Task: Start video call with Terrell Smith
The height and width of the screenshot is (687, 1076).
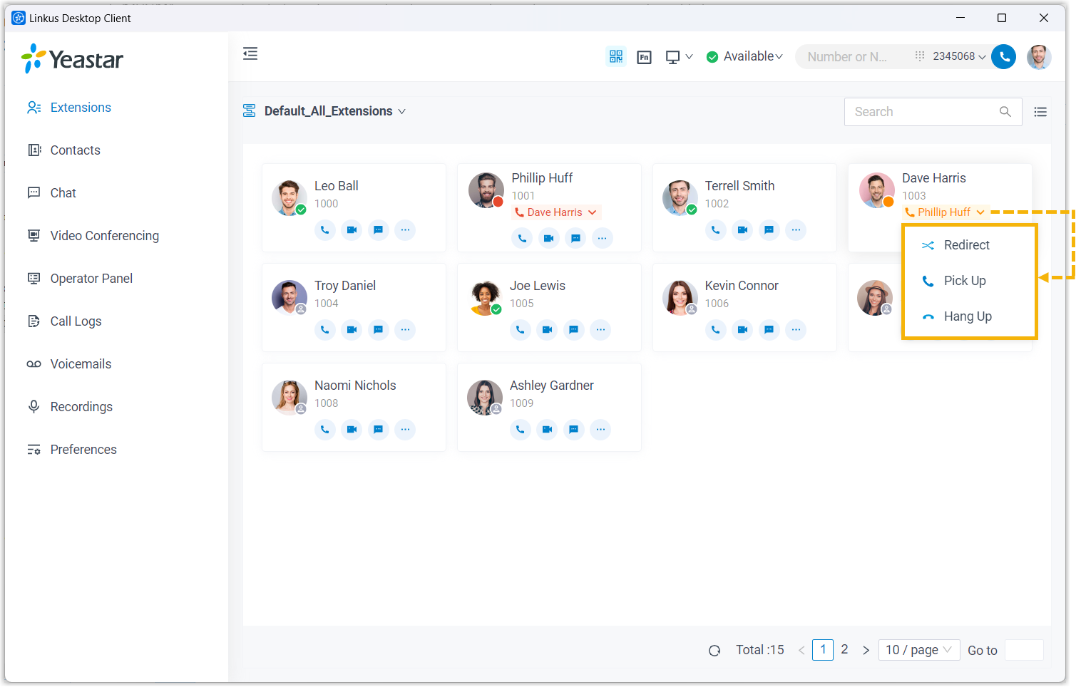Action: tap(742, 230)
